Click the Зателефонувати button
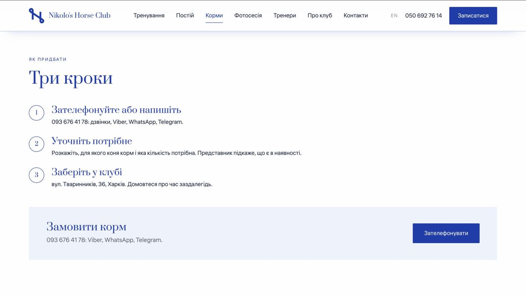This screenshot has height=297, width=526. (446, 233)
